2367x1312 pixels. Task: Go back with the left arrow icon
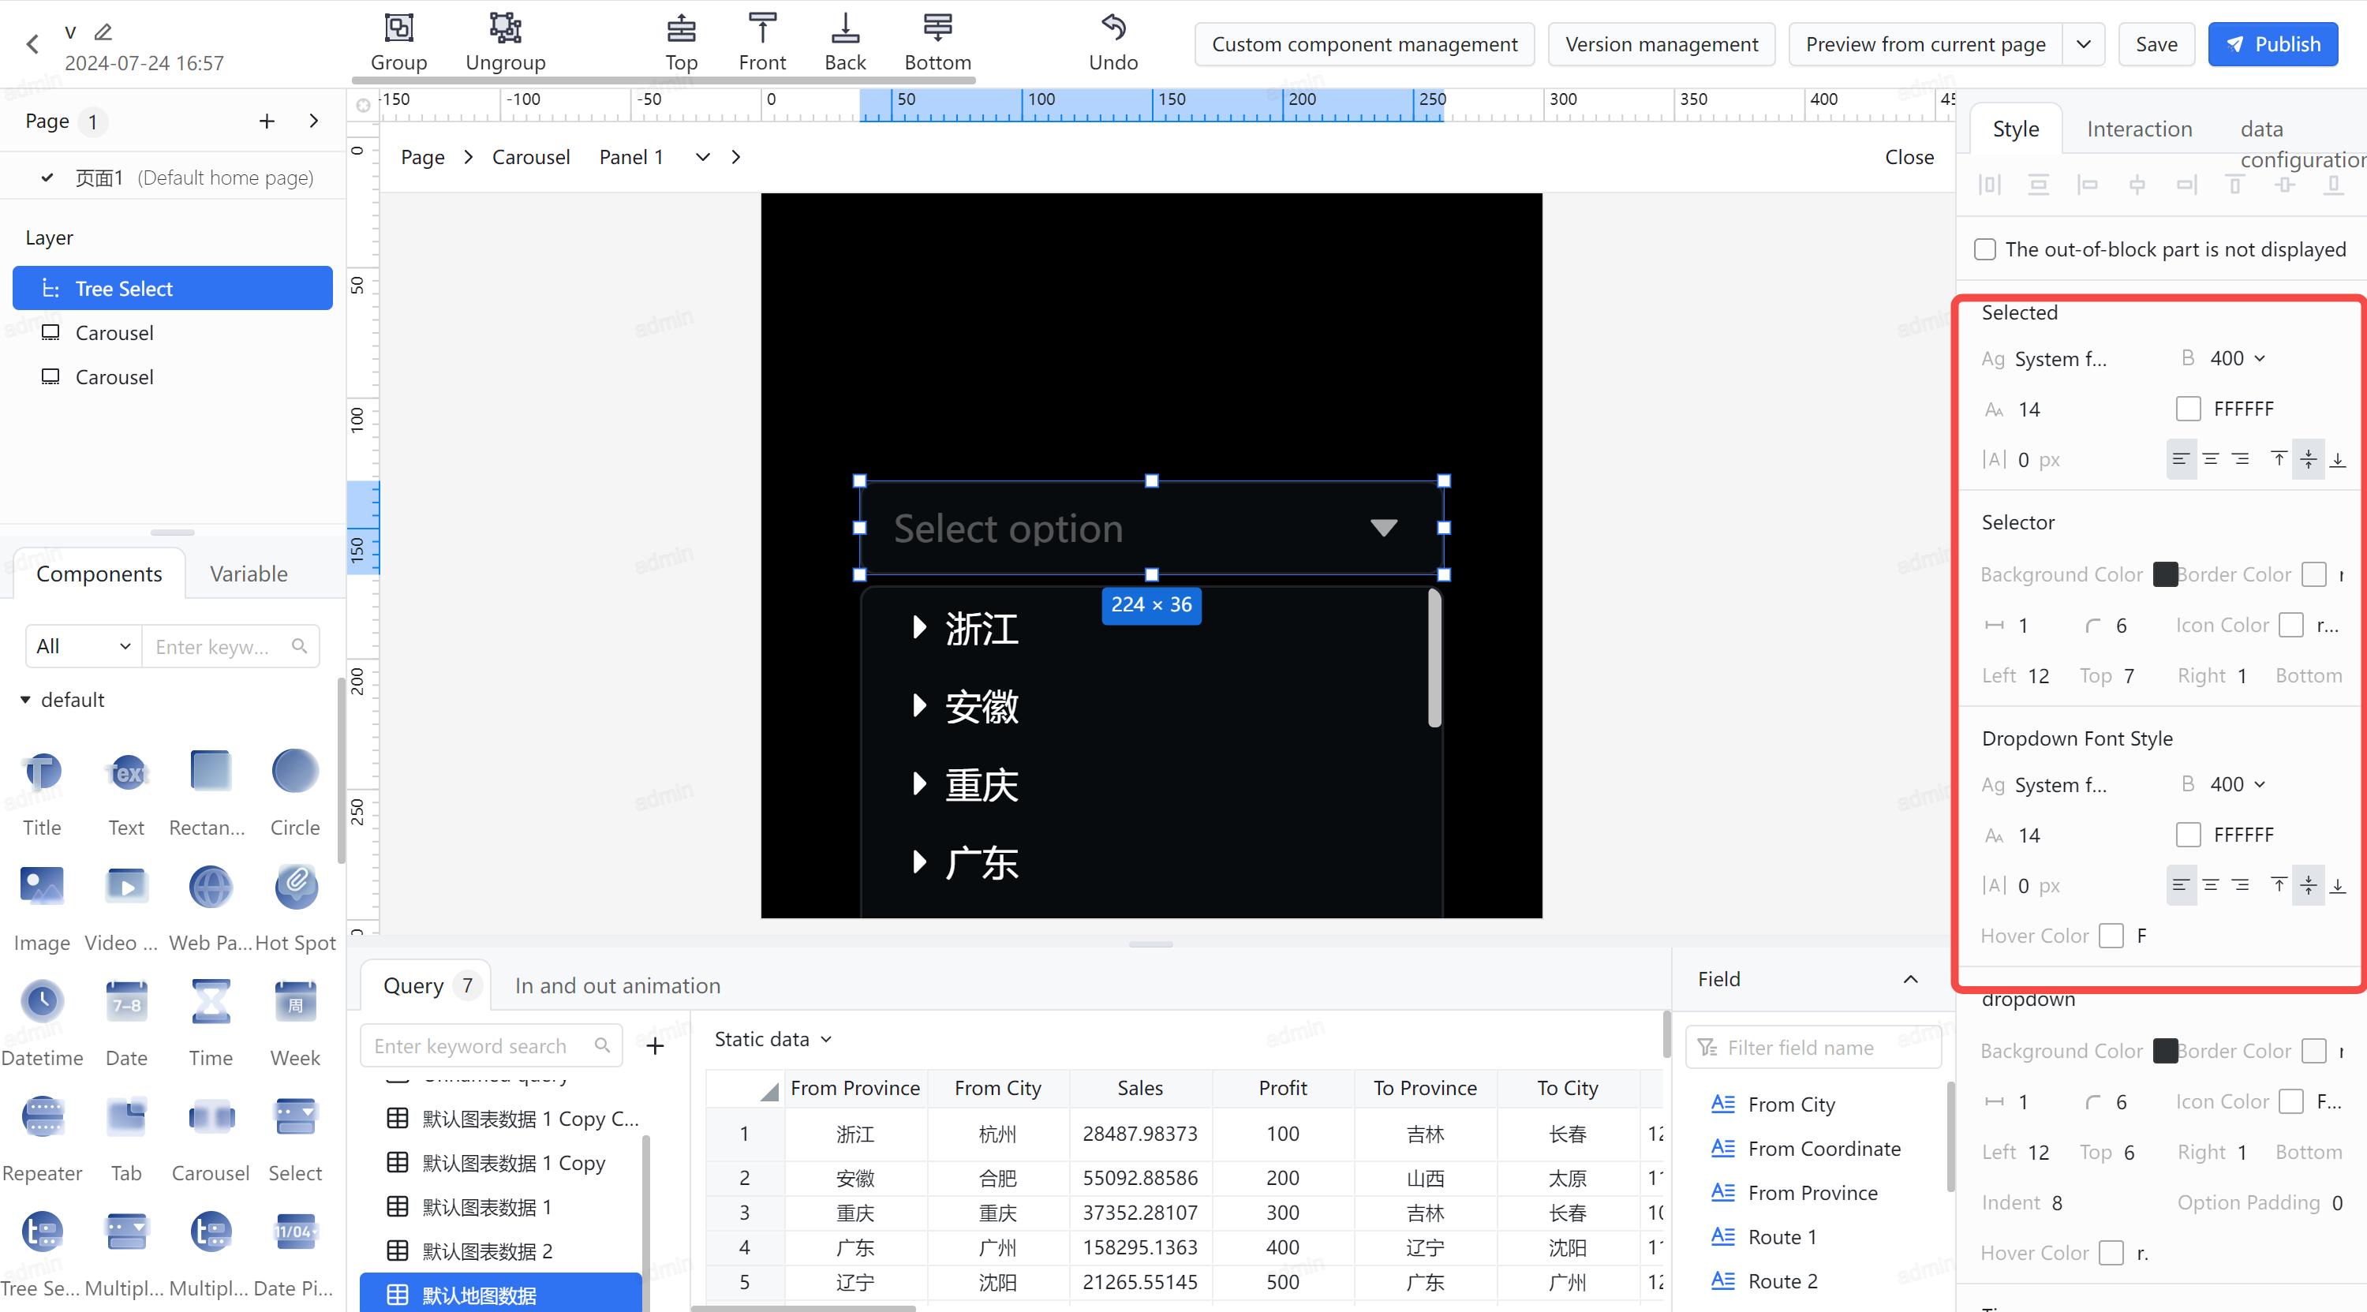click(x=33, y=44)
